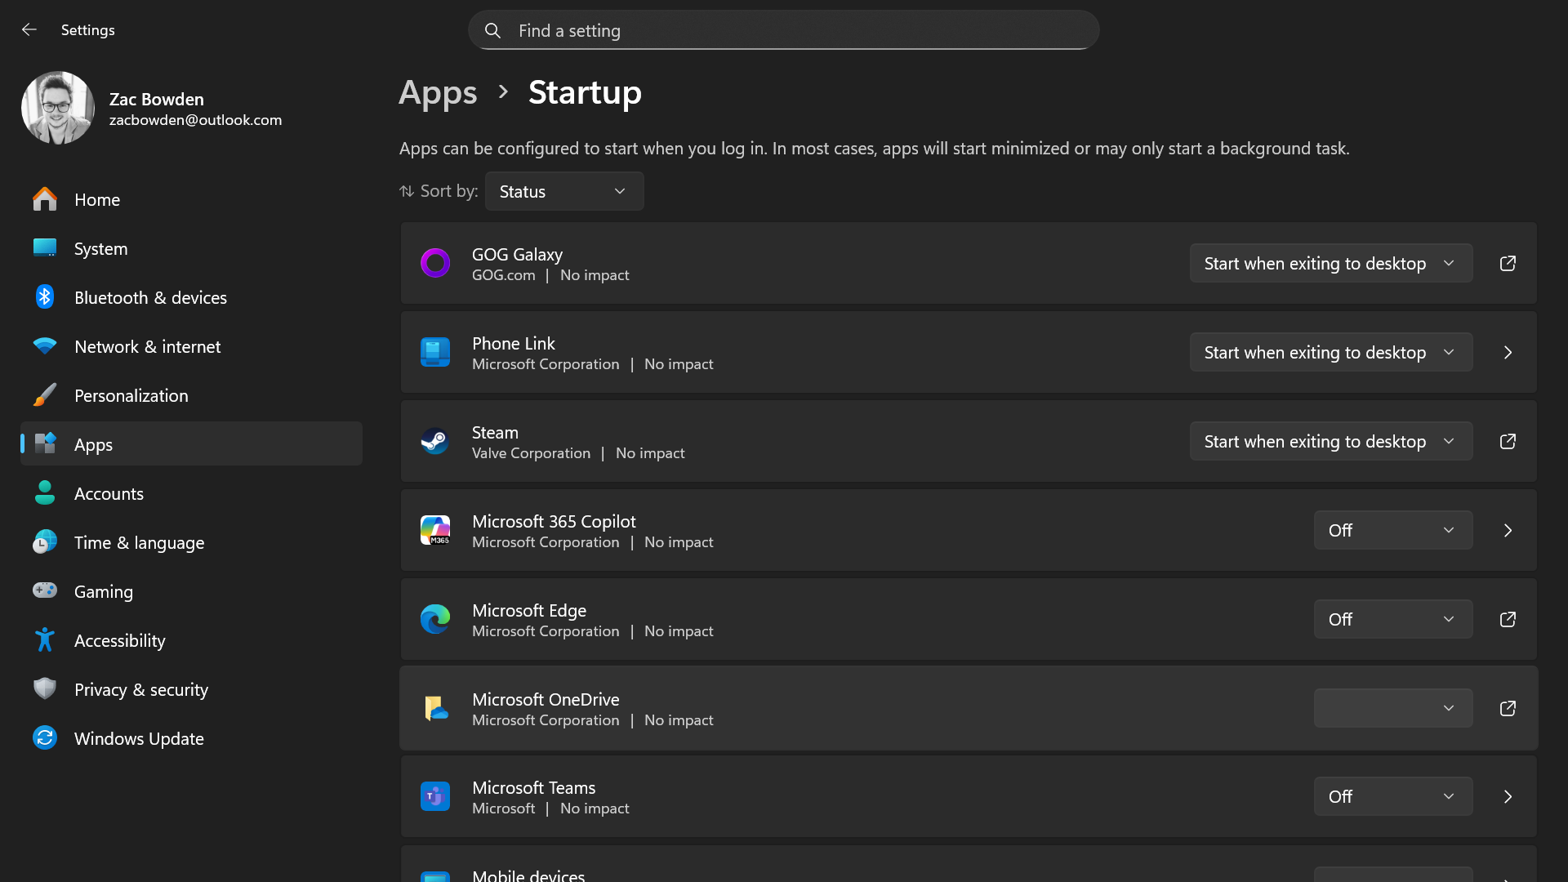Open GOG Galaxy startup mode dropdown

[x=1331, y=263]
